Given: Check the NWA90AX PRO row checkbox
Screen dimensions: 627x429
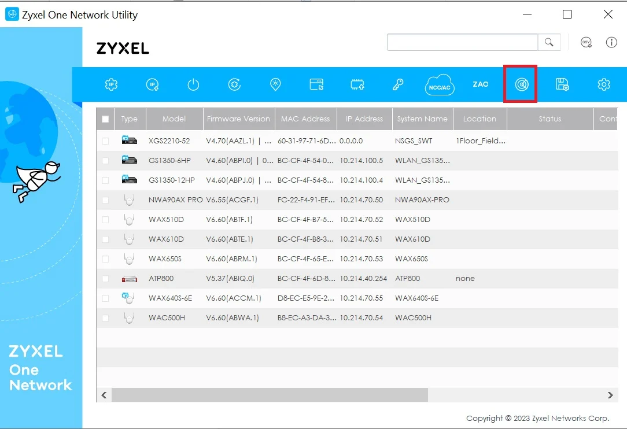Looking at the screenshot, I should click(105, 199).
